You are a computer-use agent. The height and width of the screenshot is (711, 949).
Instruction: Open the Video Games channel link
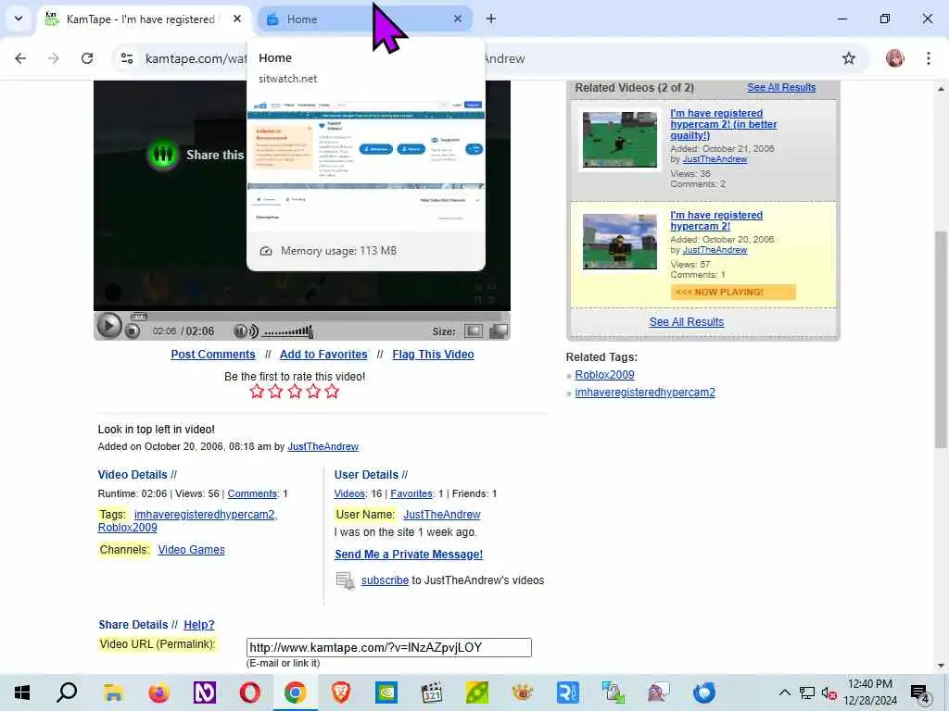pos(191,550)
